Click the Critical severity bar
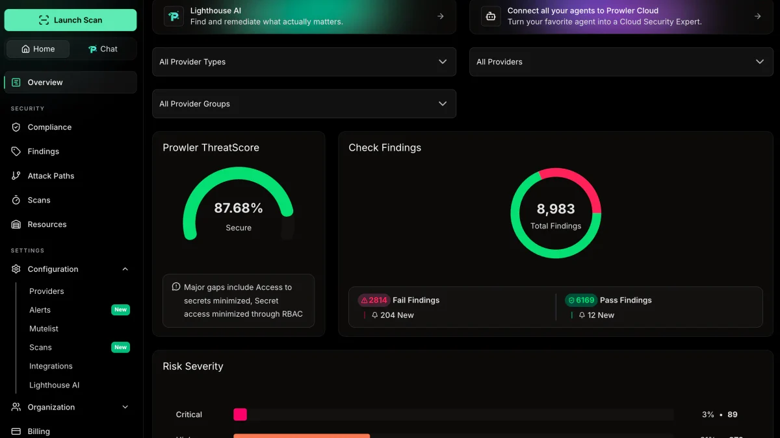Viewport: 780px width, 438px height. [454, 415]
